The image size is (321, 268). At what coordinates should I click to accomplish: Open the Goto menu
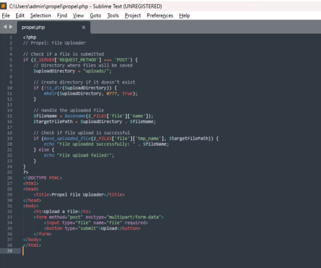pyautogui.click(x=95, y=16)
